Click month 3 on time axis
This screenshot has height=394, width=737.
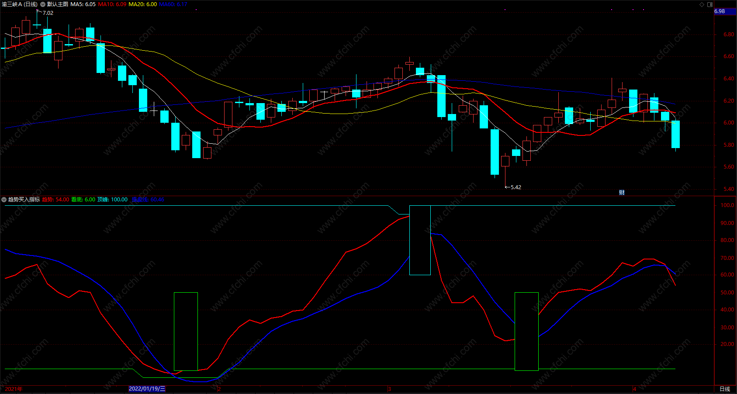click(389, 389)
